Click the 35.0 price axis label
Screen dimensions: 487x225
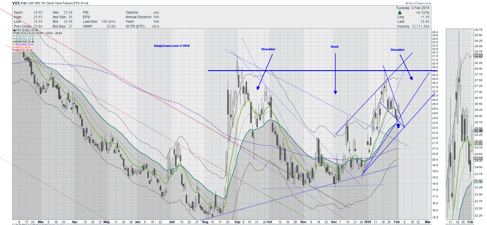(435, 32)
